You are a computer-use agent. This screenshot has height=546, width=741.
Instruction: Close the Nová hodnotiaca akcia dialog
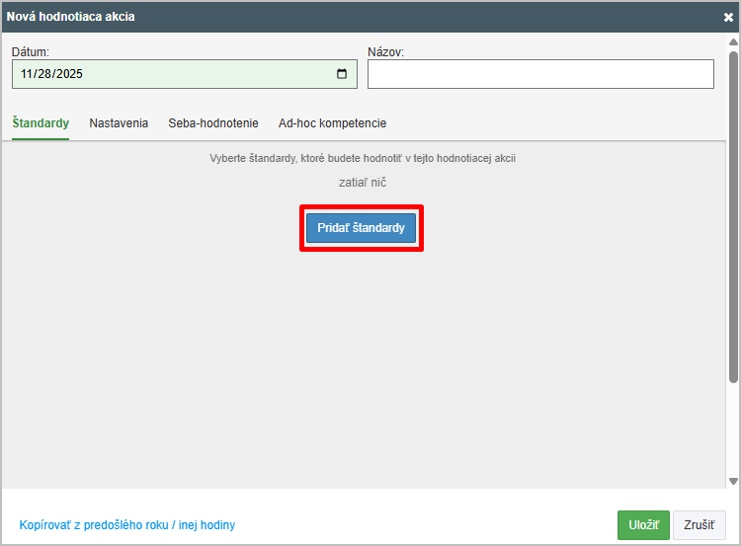click(728, 17)
